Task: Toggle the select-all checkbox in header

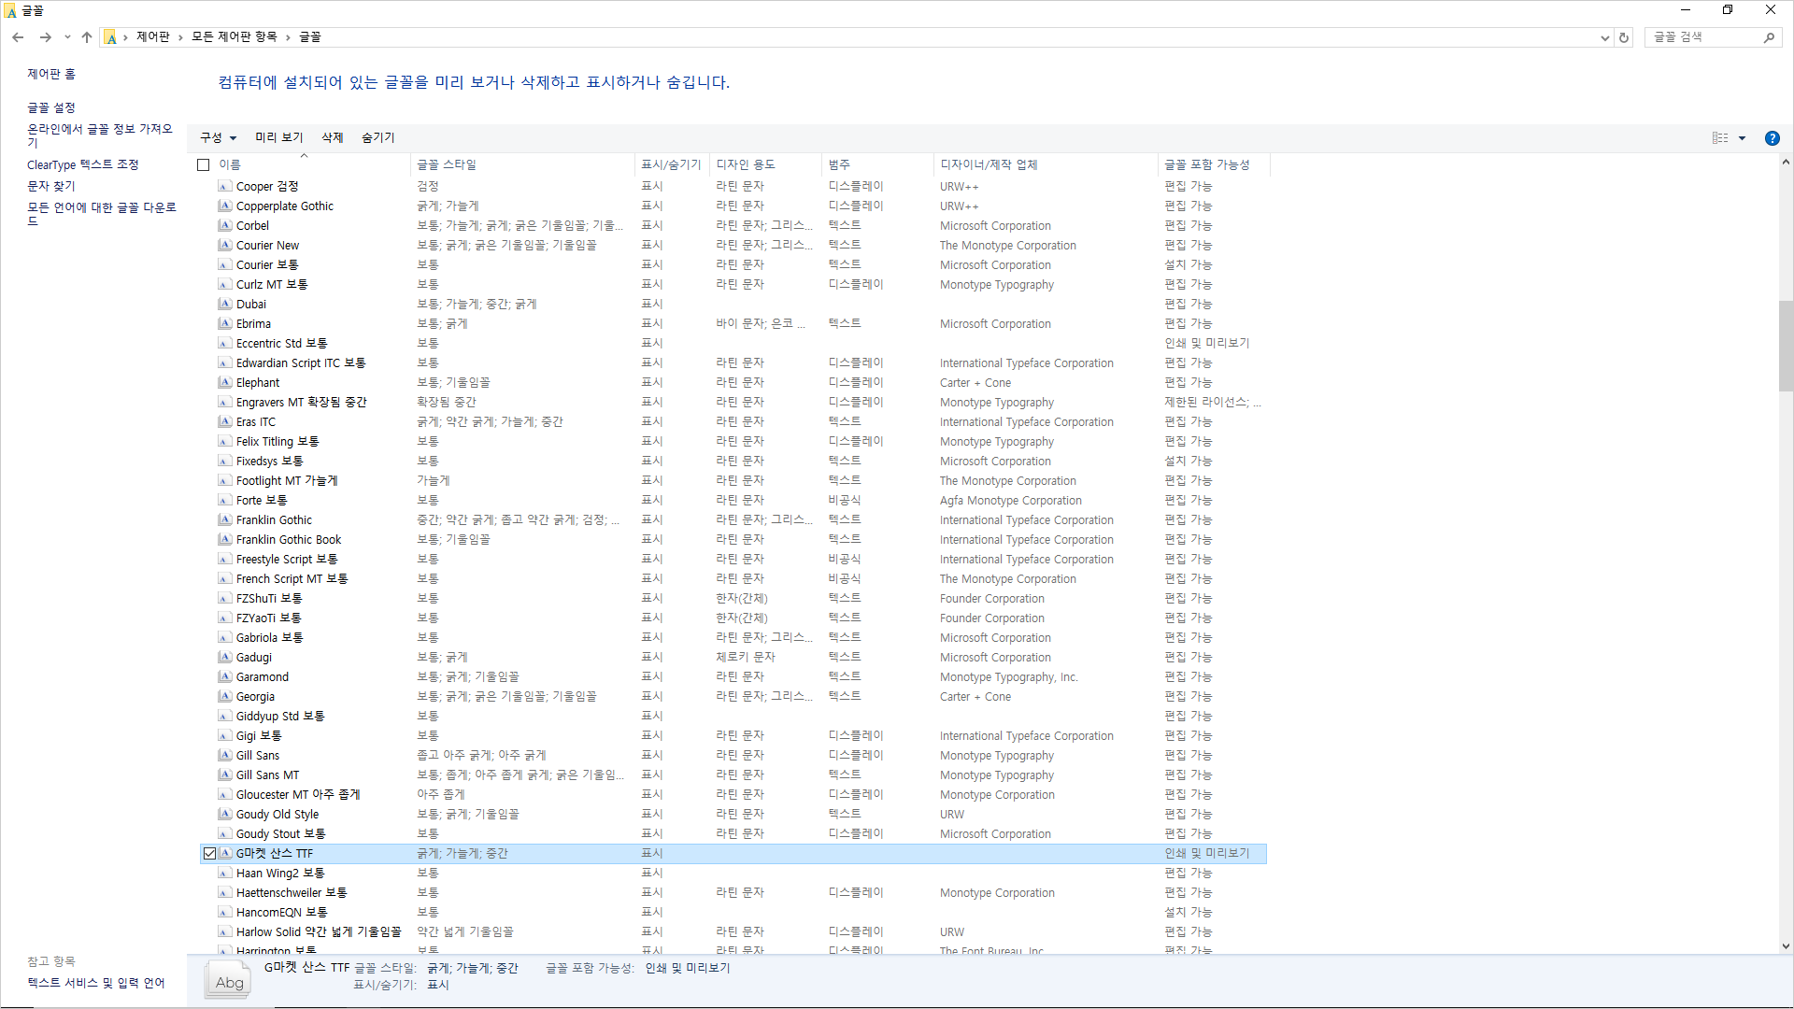Action: tap(203, 164)
